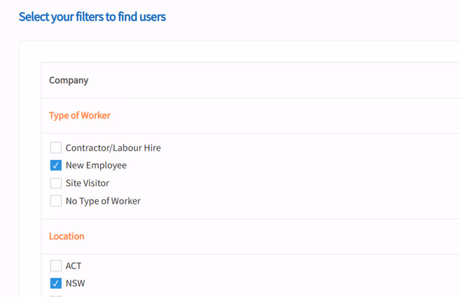Uncheck the New Employee checkbox
The width and height of the screenshot is (460, 297).
pyautogui.click(x=56, y=165)
